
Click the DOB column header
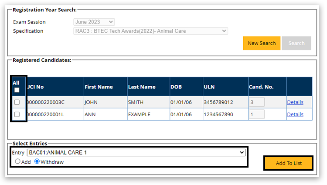(176, 87)
